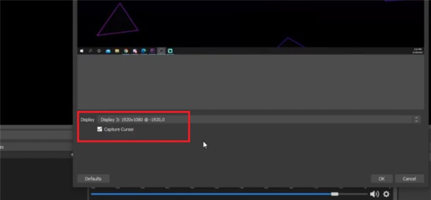Click the Windows Start icon in the preview
Viewport: 431px width, 200px height.
pos(82,51)
